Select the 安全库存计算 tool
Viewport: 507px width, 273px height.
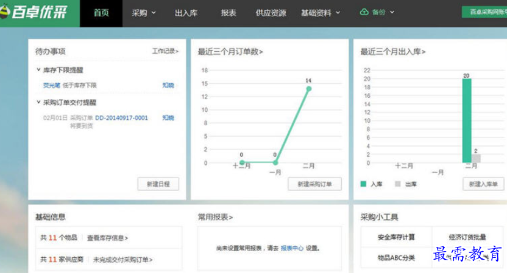(395, 237)
